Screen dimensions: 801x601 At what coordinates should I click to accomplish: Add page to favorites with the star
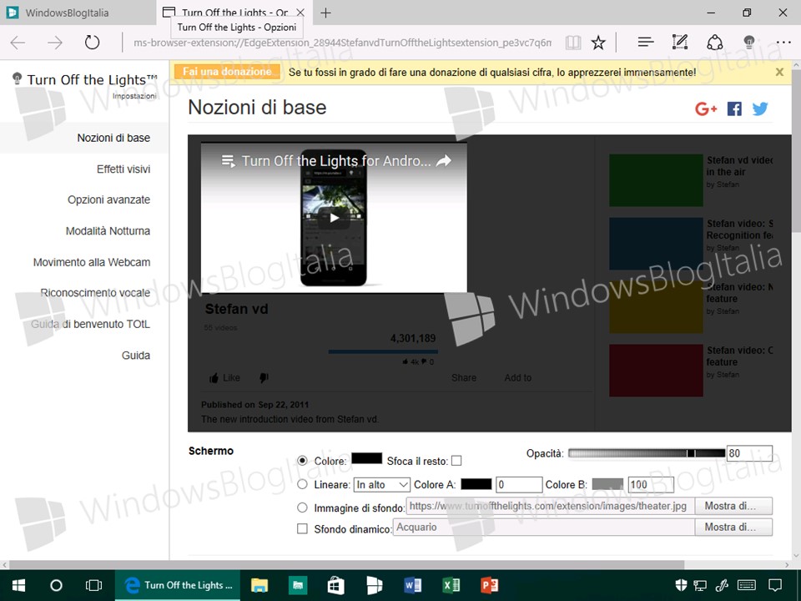point(598,43)
